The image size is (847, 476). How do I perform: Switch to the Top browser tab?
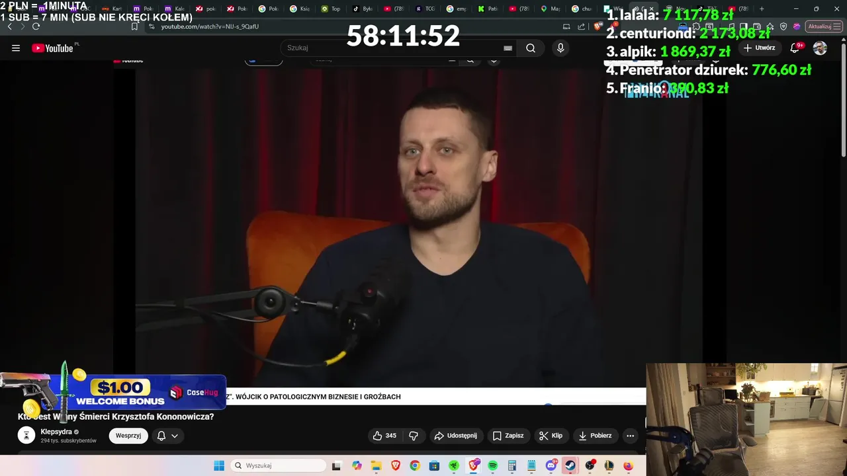pyautogui.click(x=331, y=9)
